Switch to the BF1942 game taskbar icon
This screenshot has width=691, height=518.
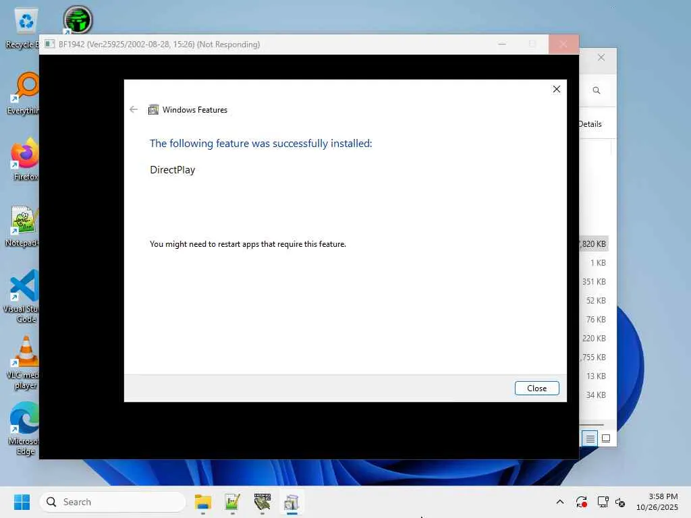[x=262, y=502]
